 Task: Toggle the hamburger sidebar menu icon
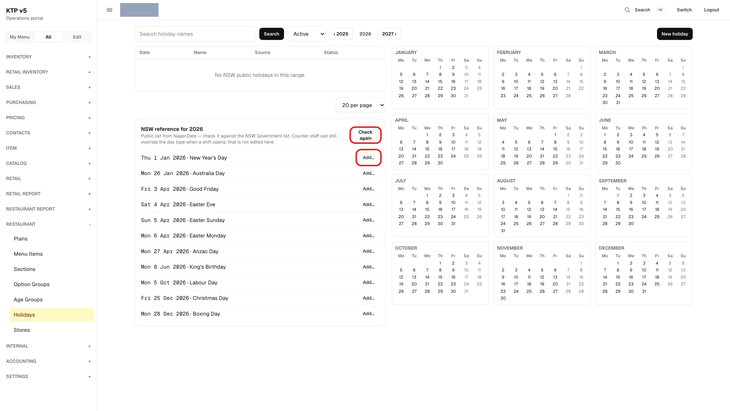click(109, 10)
